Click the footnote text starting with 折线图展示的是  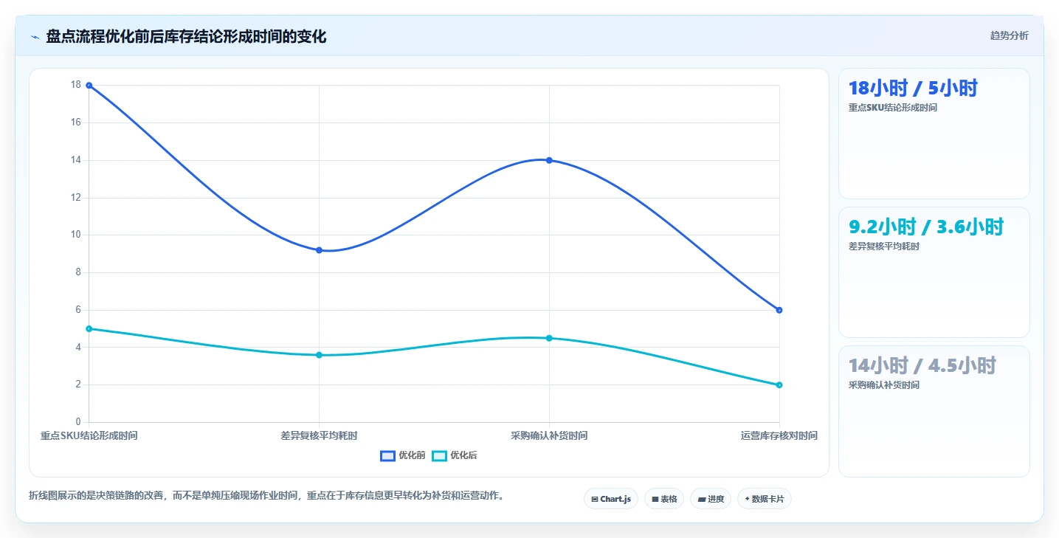click(269, 496)
